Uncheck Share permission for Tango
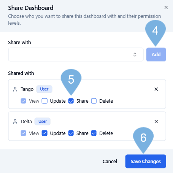Screen dimensions: 173x173 [x=71, y=101]
